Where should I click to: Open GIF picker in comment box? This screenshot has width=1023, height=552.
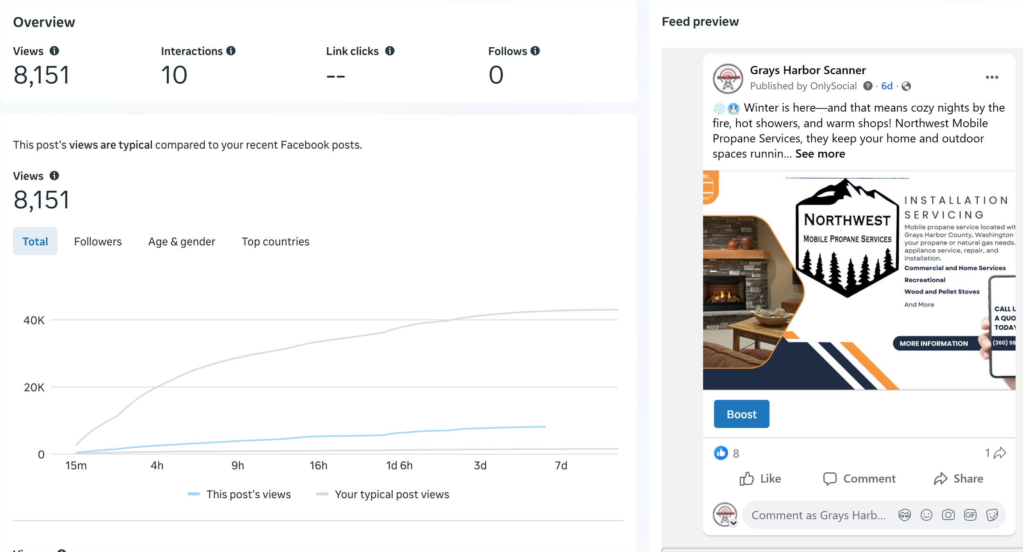coord(970,515)
